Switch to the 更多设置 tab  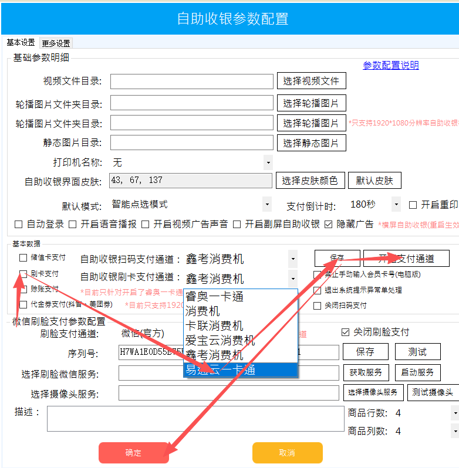[x=56, y=43]
